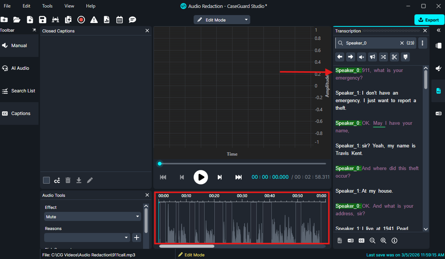Click the warning triangle icon in toolbar

94,20
